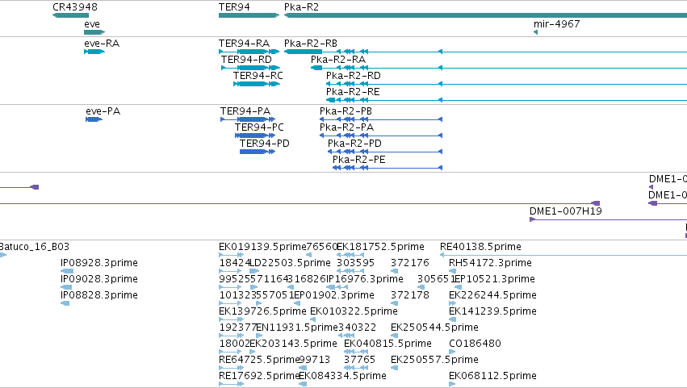Click the TER94-RD transcript feature
687x388 pixels.
(x=250, y=68)
